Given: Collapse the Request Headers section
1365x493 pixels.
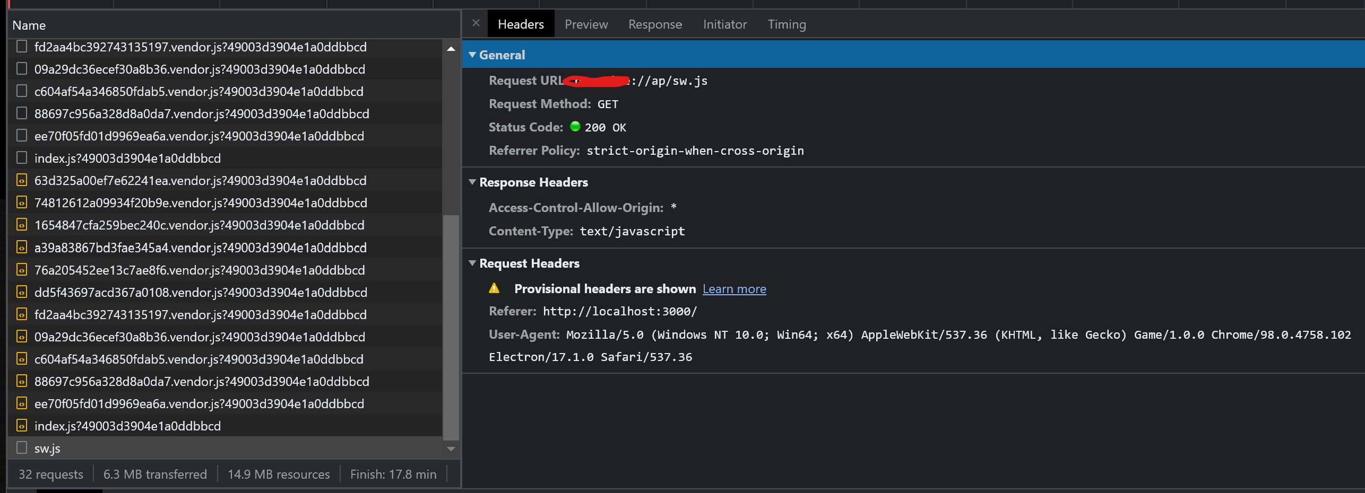Looking at the screenshot, I should 472,263.
